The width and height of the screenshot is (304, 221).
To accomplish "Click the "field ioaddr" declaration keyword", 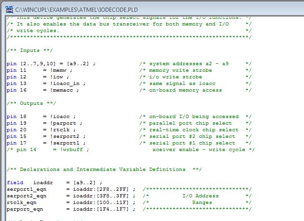I will tap(15, 182).
